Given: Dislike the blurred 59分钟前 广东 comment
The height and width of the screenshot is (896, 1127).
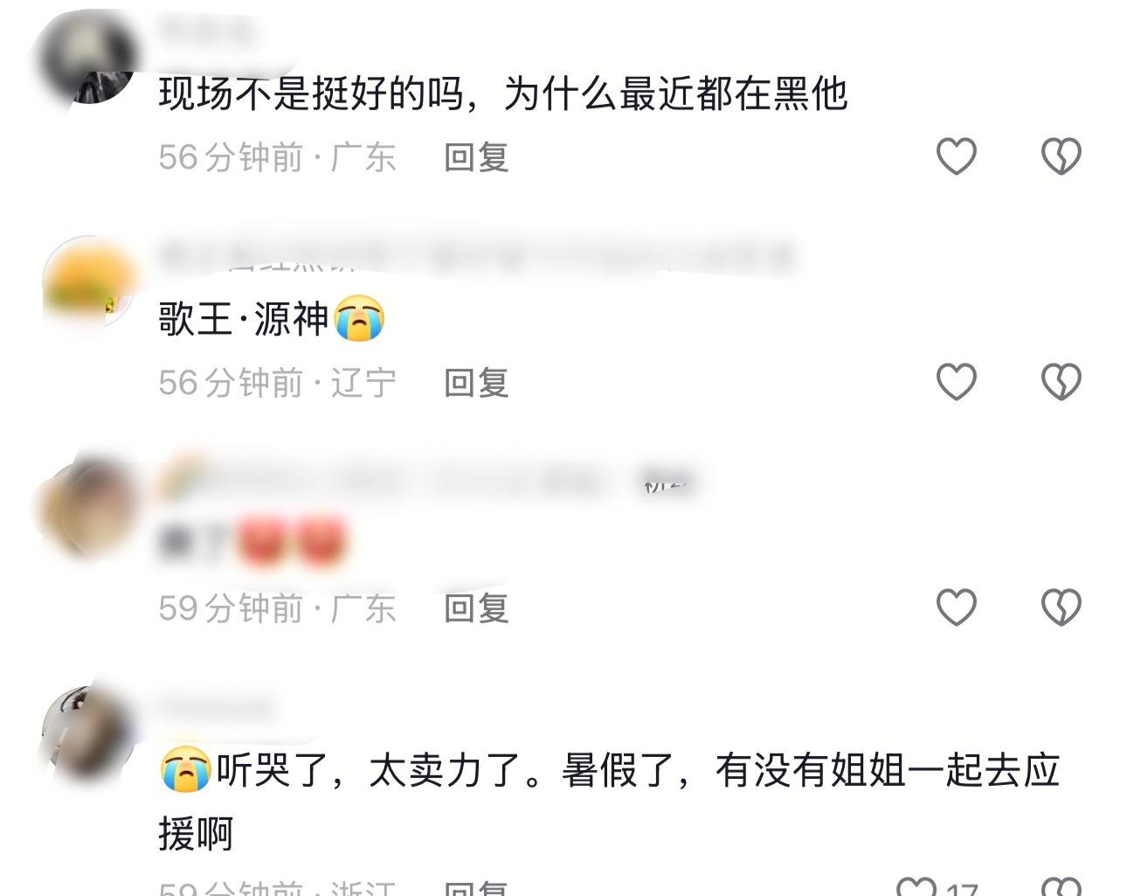Looking at the screenshot, I should click(1061, 607).
